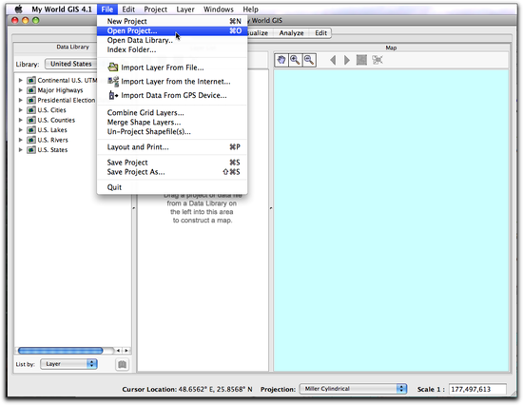523x405 pixels.
Task: Click the U.S. Counties layer name
Action: coord(56,120)
